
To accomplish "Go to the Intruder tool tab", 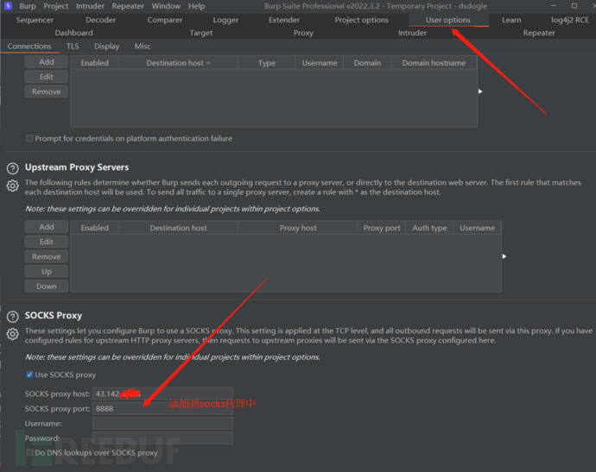I will point(412,33).
